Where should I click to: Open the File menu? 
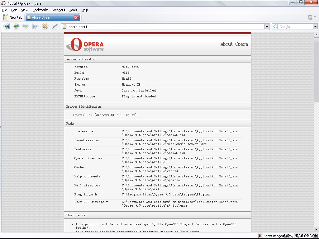(x=4, y=10)
